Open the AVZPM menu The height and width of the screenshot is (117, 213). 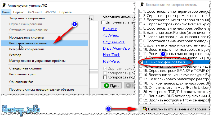point(50,12)
